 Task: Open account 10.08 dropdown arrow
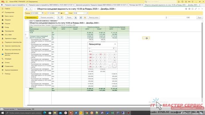pos(85,13)
